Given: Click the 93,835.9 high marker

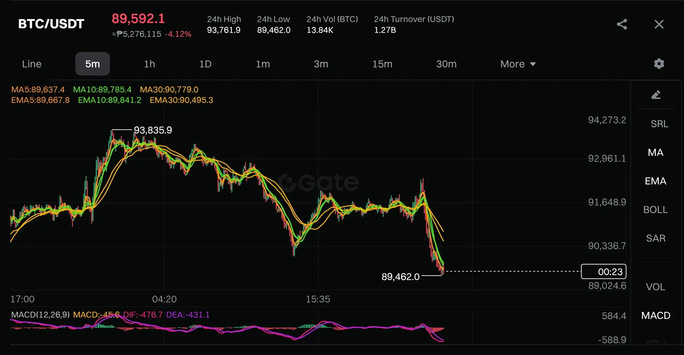Looking at the screenshot, I should coord(153,130).
